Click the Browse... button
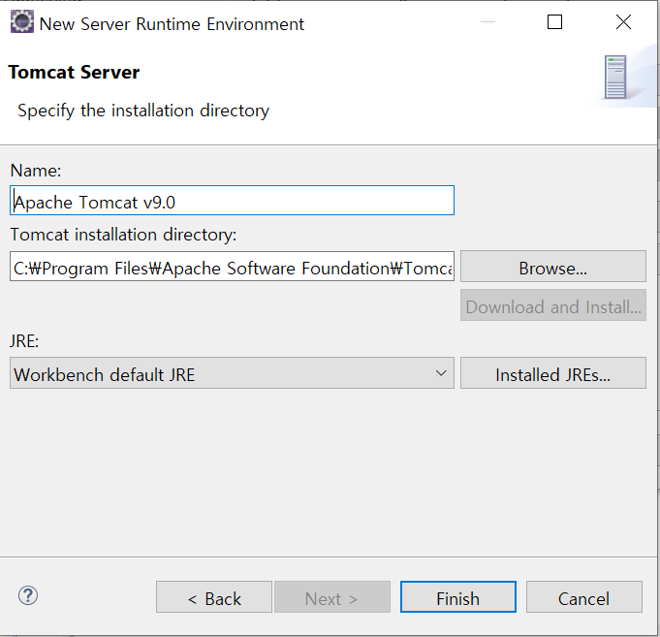 553,267
